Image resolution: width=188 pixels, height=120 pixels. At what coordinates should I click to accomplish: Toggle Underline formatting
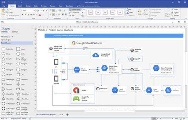pyautogui.click(x=28, y=15)
